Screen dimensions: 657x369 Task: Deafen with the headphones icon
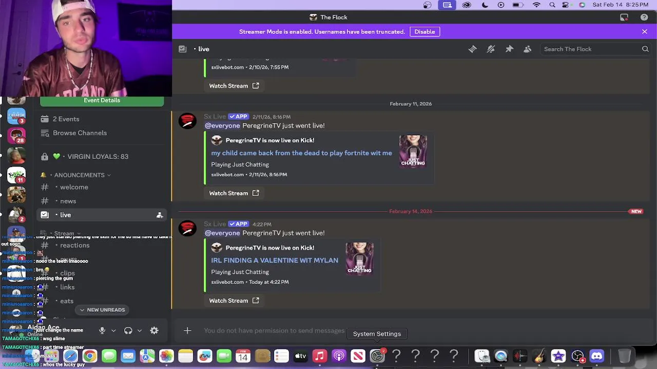pos(128,331)
